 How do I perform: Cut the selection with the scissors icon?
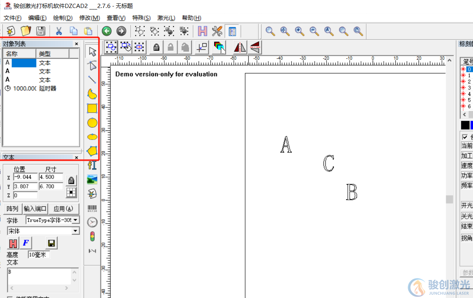59,31
